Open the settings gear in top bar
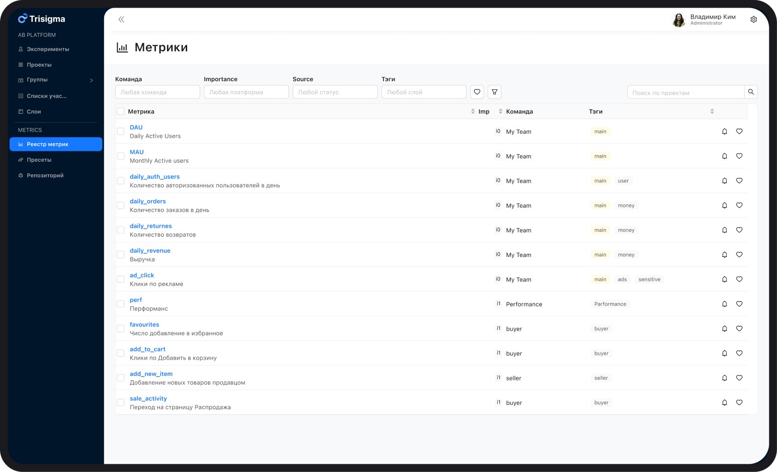 753,19
